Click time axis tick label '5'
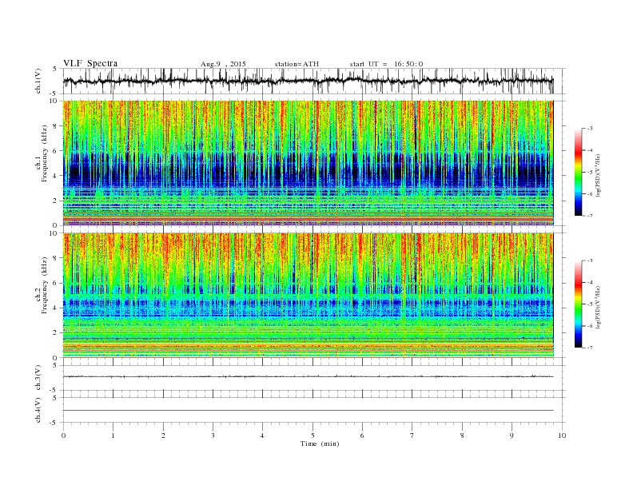The width and height of the screenshot is (633, 489). 313,435
